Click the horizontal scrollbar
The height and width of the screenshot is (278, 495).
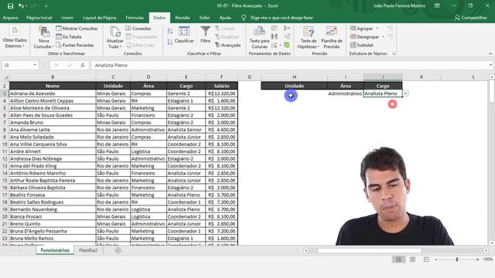[x=370, y=250]
